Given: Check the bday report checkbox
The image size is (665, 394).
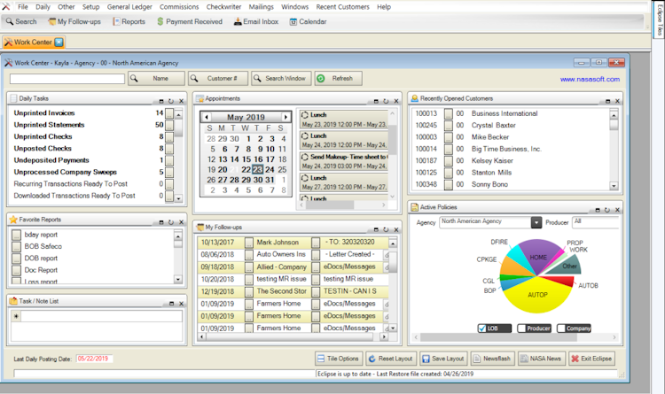Looking at the screenshot, I should (16, 235).
